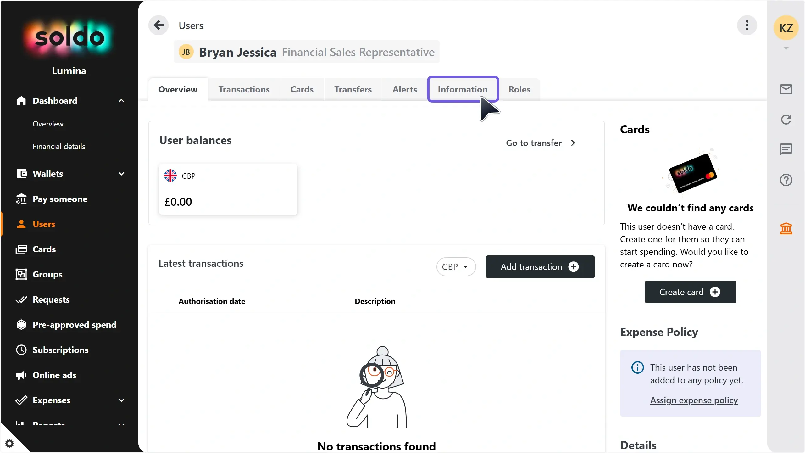805x453 pixels.
Task: Click the orange bank building icon
Action: [786, 228]
